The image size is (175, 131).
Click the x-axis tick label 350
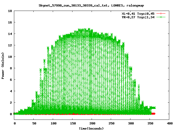[x=150, y=123]
